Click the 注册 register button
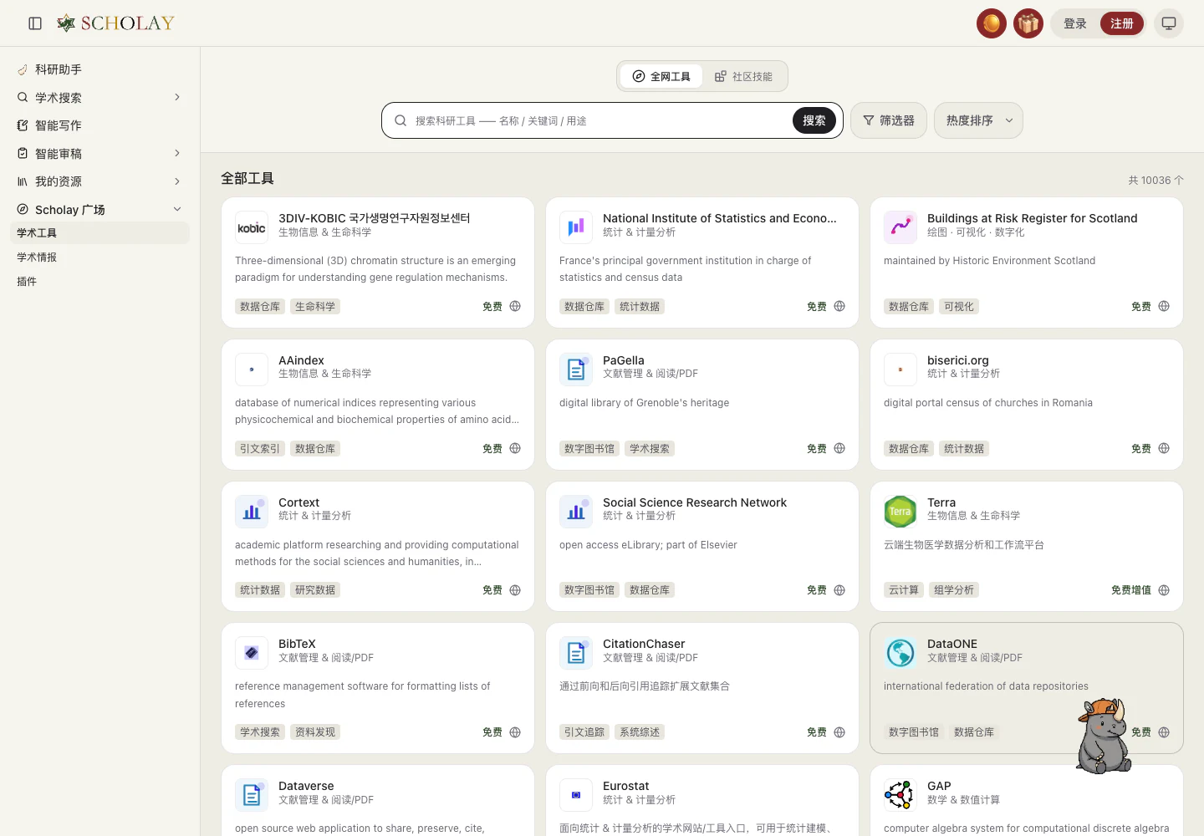Image resolution: width=1204 pixels, height=836 pixels. click(x=1122, y=23)
